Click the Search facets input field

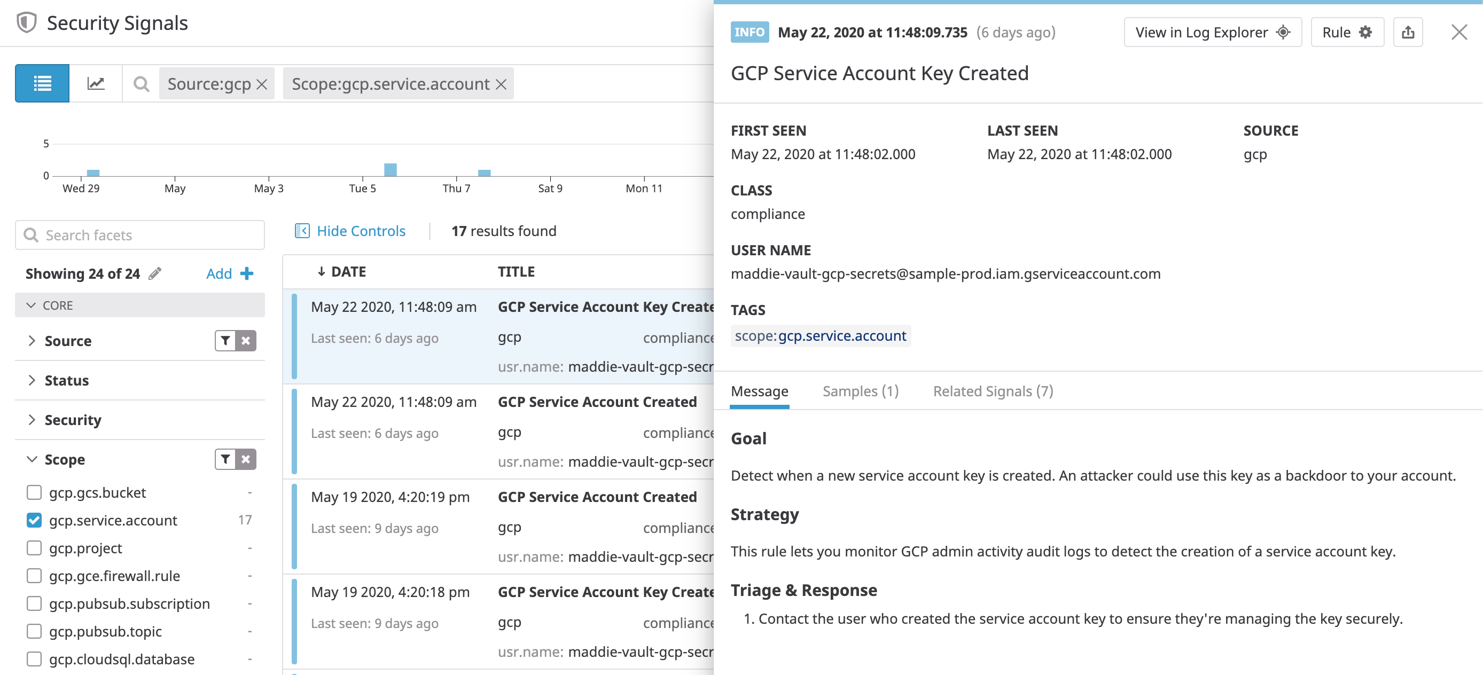139,235
